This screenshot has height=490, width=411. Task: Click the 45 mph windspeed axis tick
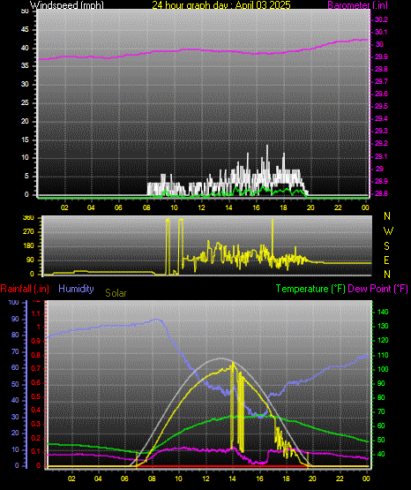point(25,29)
